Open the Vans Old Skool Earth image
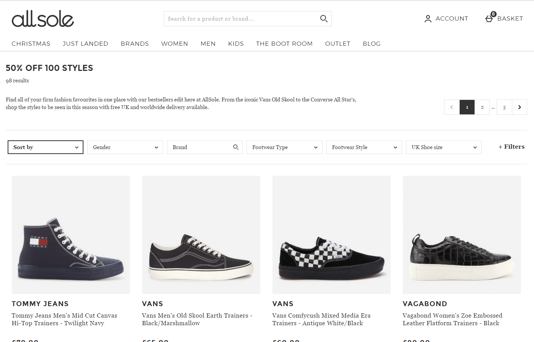Screen dimensions: 534x342 [x=201, y=235]
